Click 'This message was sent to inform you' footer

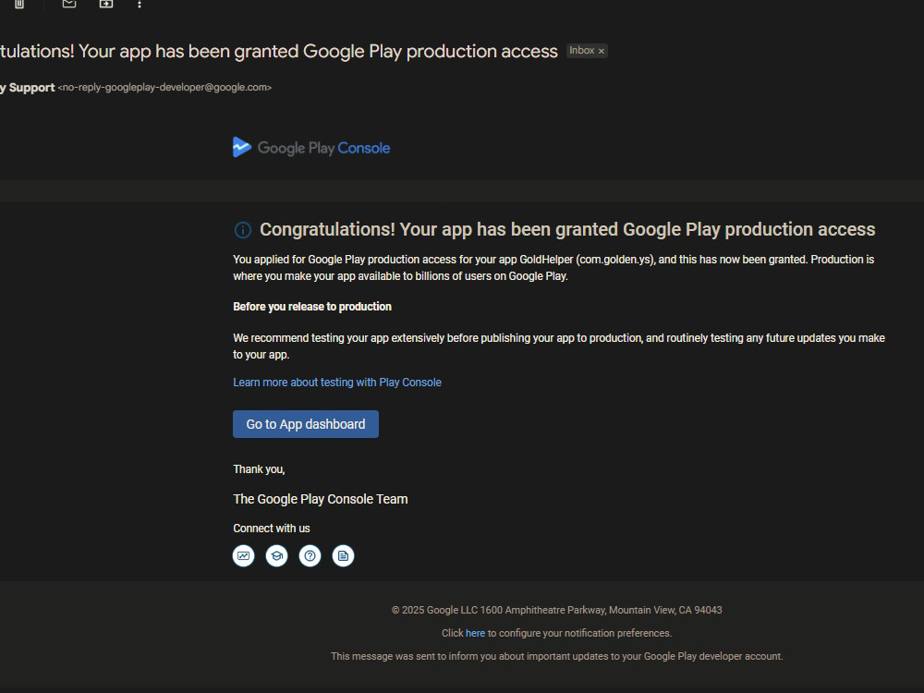coord(557,656)
